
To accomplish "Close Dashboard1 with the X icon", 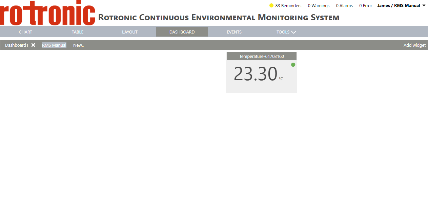I will pos(33,45).
